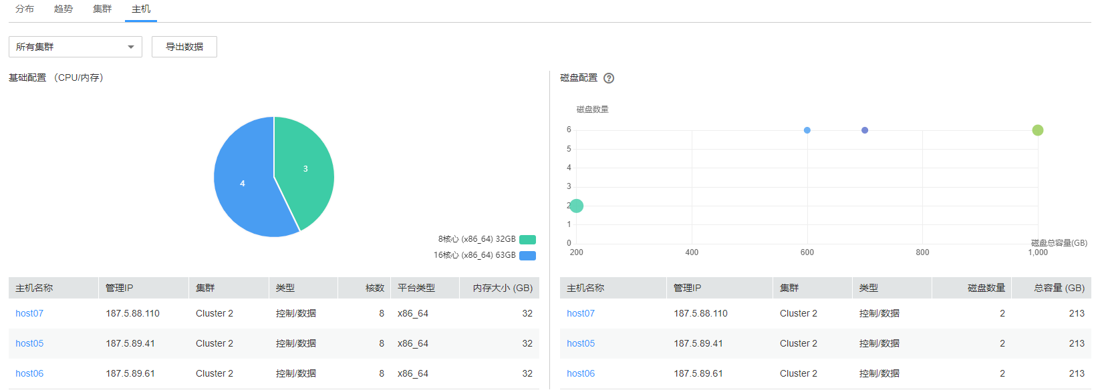The image size is (1096, 392).
Task: Click the green pie slice labeled 3
Action: click(x=304, y=169)
